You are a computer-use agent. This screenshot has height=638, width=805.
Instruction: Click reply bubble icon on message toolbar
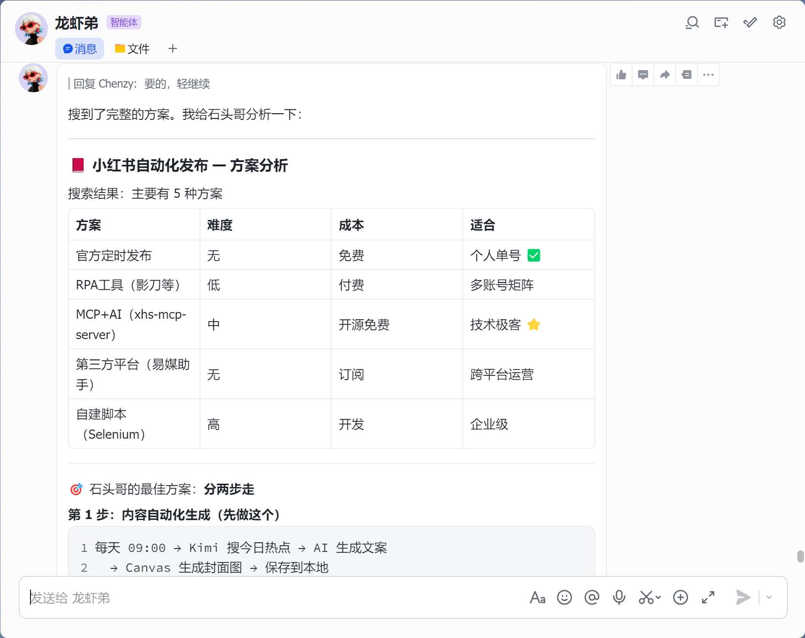(643, 75)
